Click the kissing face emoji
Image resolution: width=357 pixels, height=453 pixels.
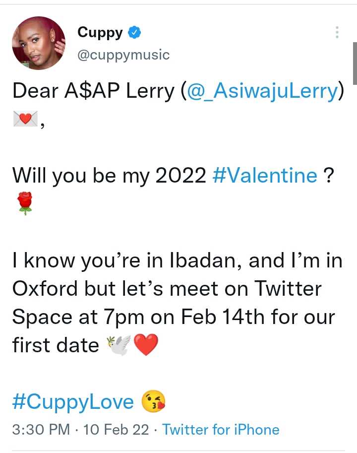tap(153, 402)
